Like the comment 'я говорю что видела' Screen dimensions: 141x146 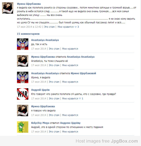tap(70, 115)
